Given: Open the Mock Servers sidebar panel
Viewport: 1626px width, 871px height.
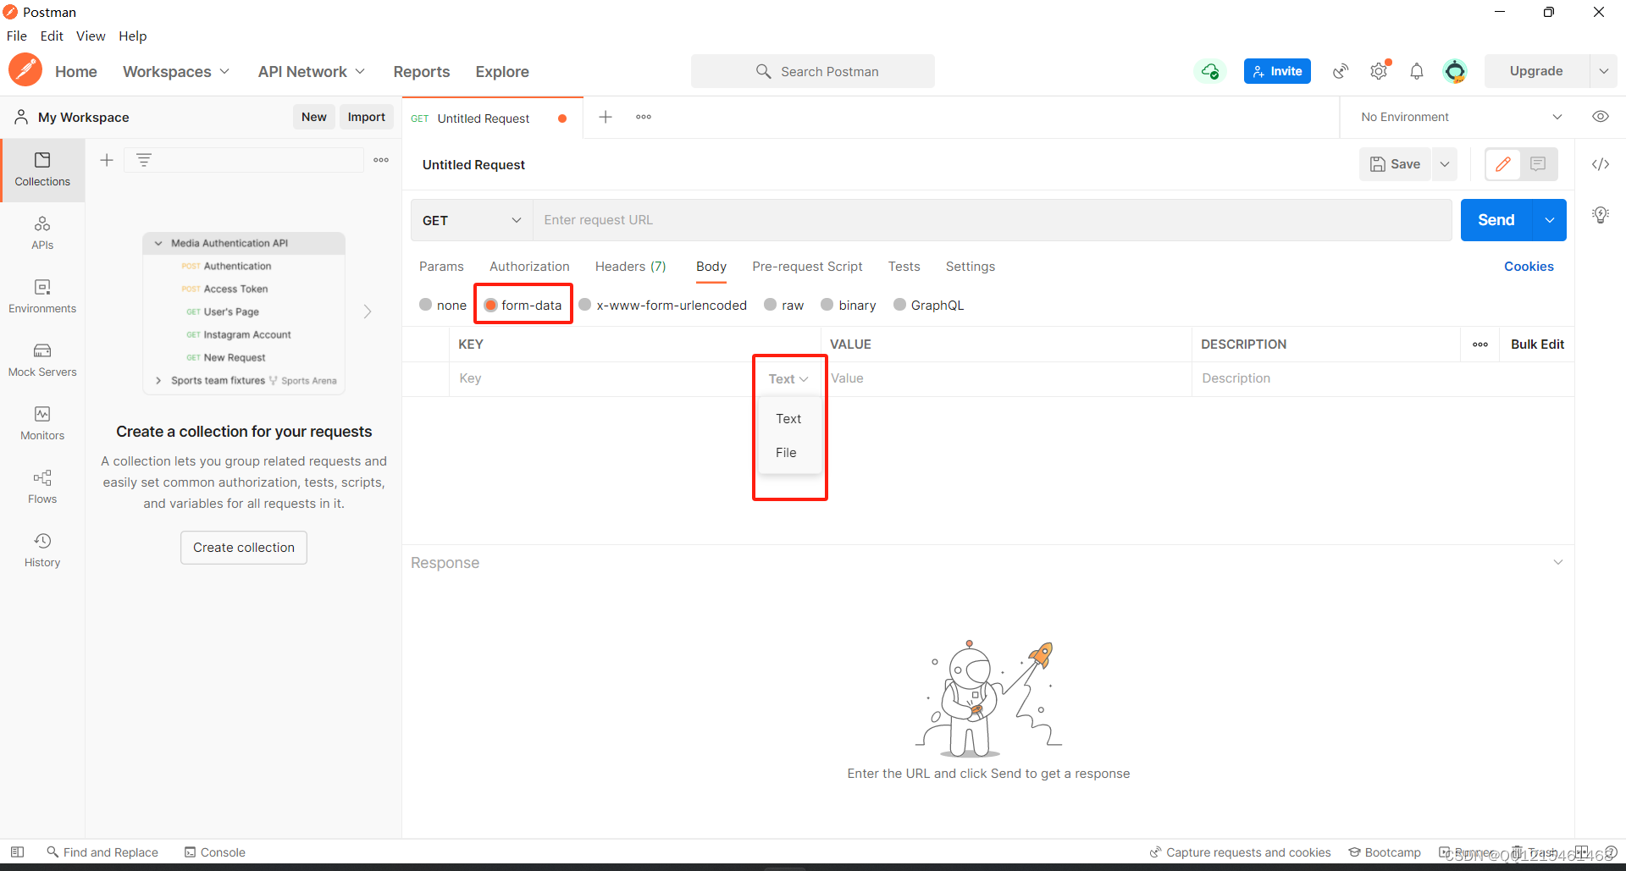Looking at the screenshot, I should point(42,361).
